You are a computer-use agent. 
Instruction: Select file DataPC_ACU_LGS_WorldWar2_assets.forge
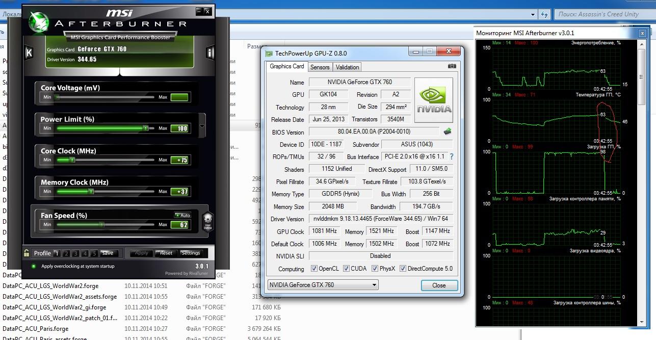coord(60,297)
